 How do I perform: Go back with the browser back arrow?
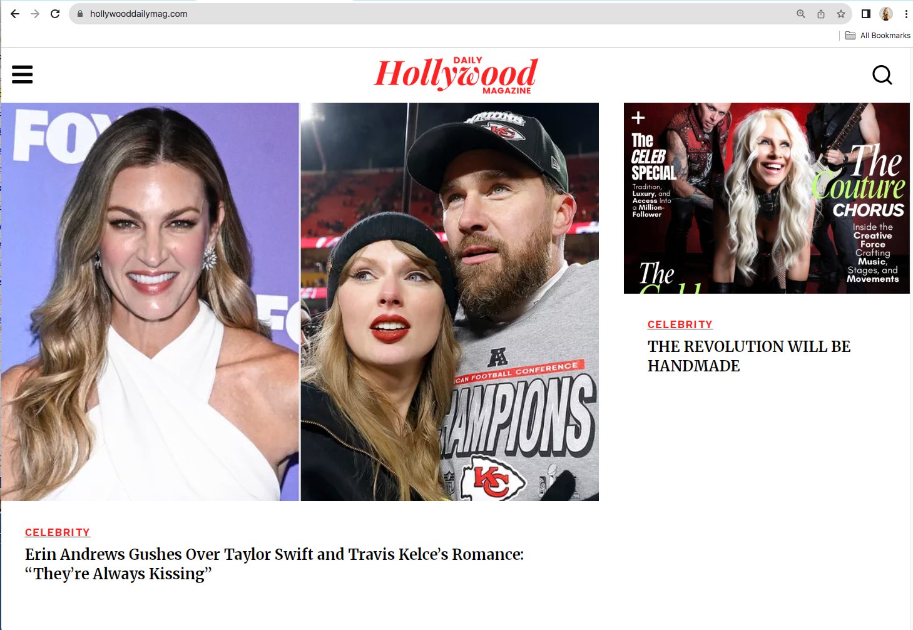(15, 14)
